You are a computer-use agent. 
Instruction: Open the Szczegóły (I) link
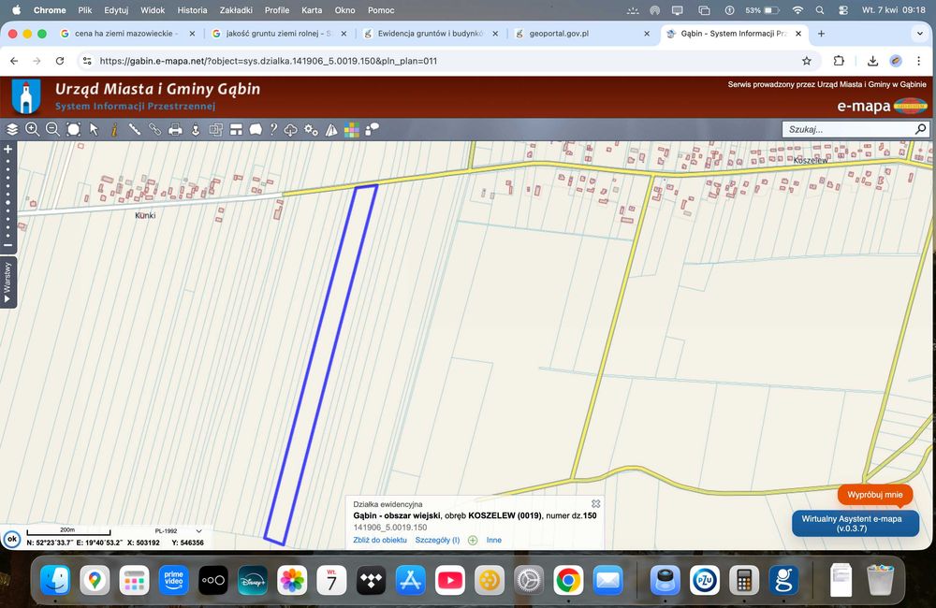coord(437,540)
